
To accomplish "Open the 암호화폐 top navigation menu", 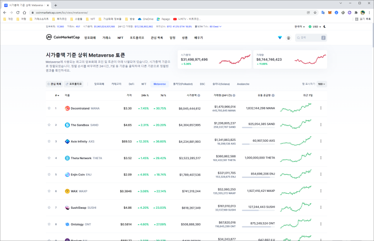I will pyautogui.click(x=90, y=38).
